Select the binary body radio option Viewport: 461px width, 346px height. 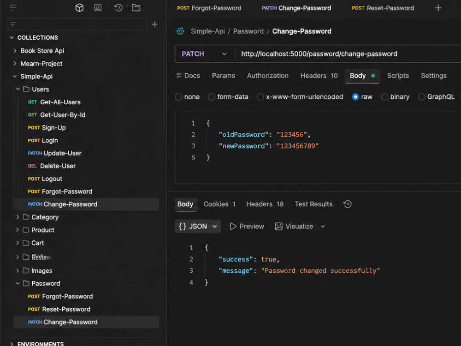pyautogui.click(x=384, y=97)
